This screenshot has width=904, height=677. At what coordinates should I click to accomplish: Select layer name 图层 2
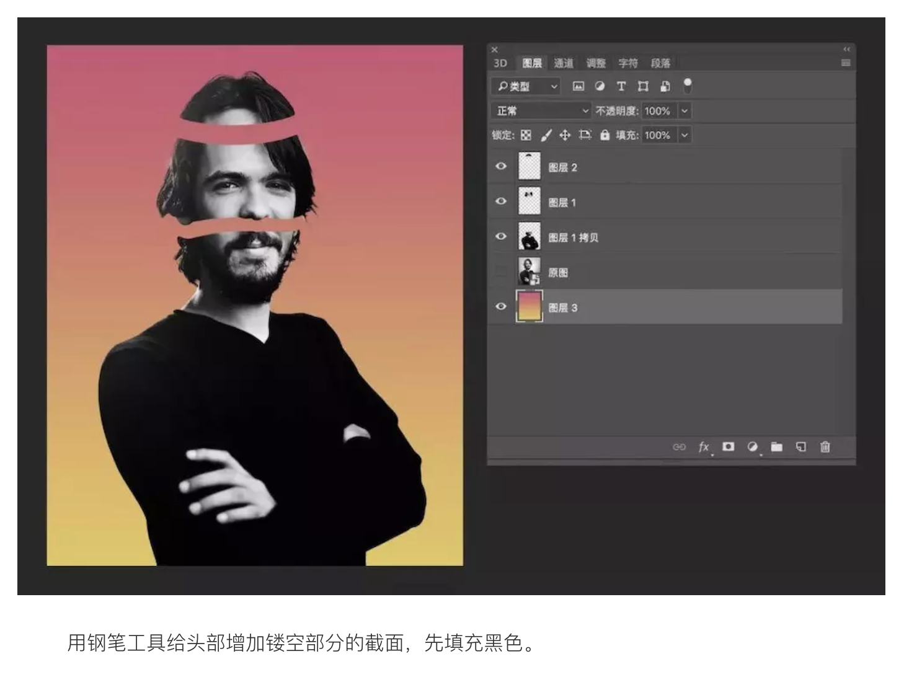(x=563, y=167)
